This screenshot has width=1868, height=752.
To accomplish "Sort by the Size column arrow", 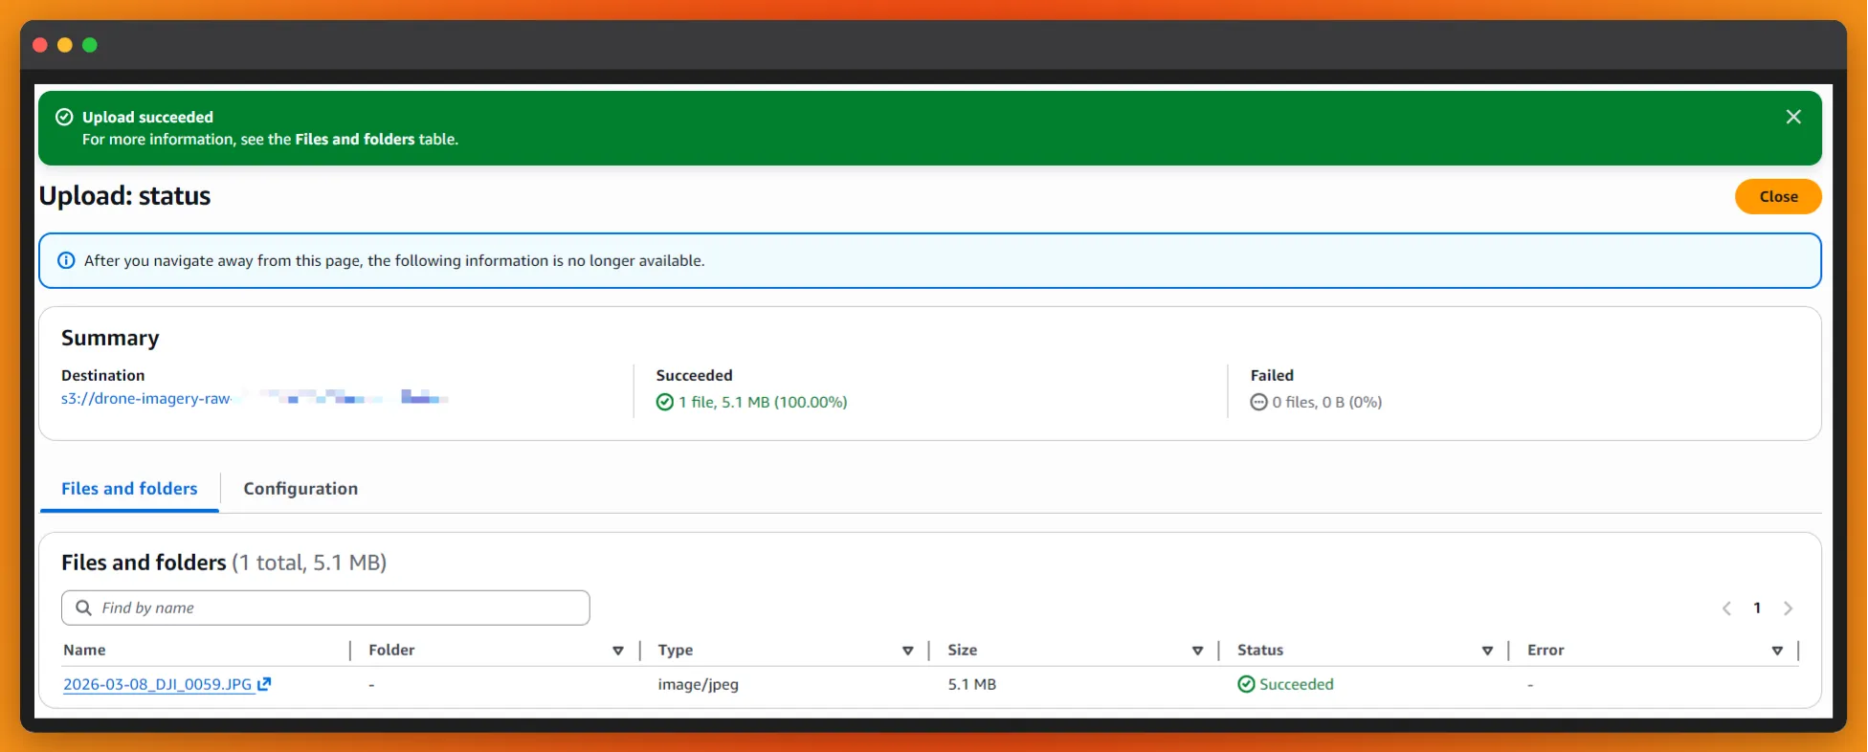I will [1197, 651].
